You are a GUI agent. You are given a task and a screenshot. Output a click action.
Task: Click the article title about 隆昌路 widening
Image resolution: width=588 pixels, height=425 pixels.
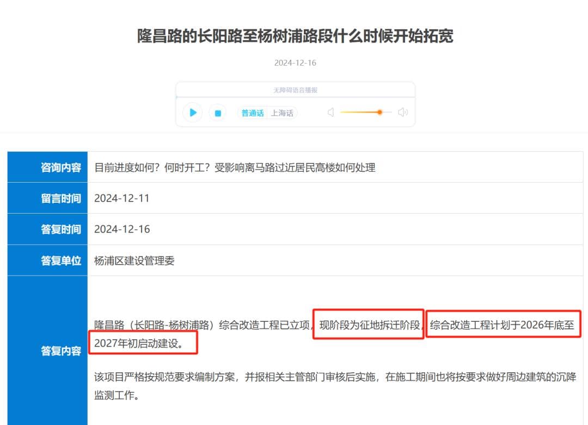(295, 36)
